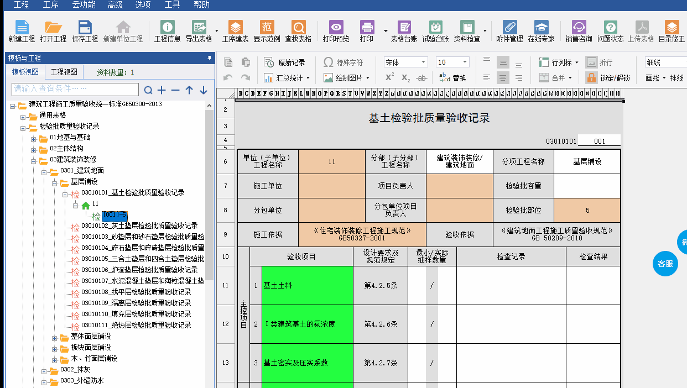Toggle 锁定/解锁 lock on the cell
Viewport: 687px width, 388px height.
[x=608, y=78]
